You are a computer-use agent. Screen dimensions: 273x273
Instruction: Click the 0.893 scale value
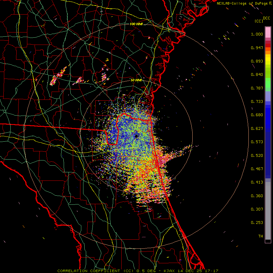[x=257, y=61]
